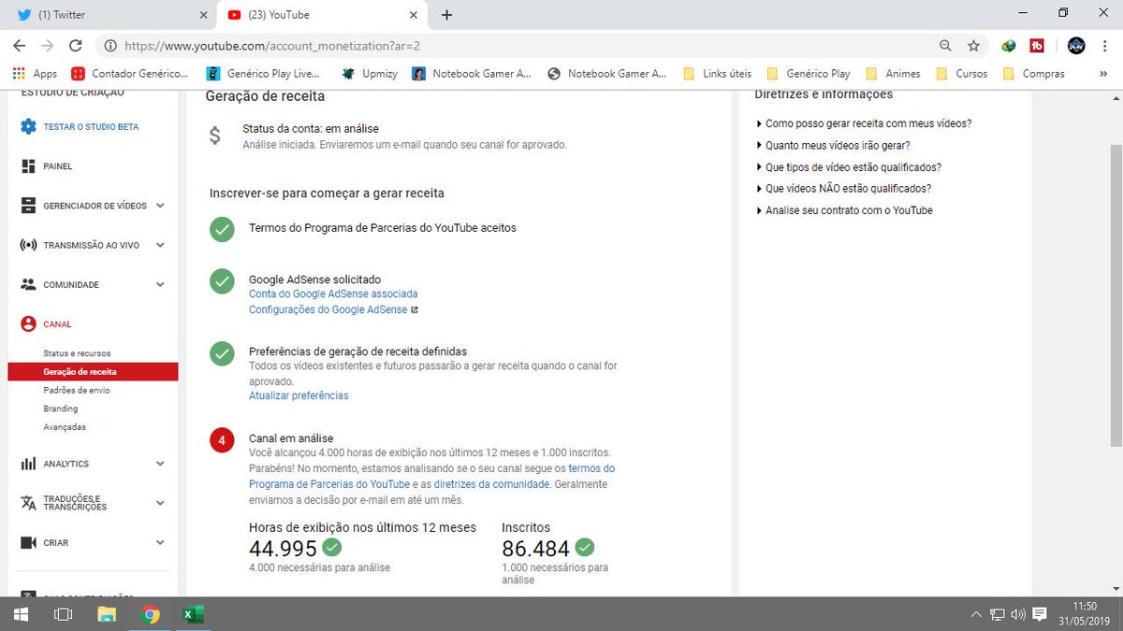Select the (23) YouTube tab
Image resolution: width=1123 pixels, height=631 pixels.
pyautogui.click(x=324, y=15)
